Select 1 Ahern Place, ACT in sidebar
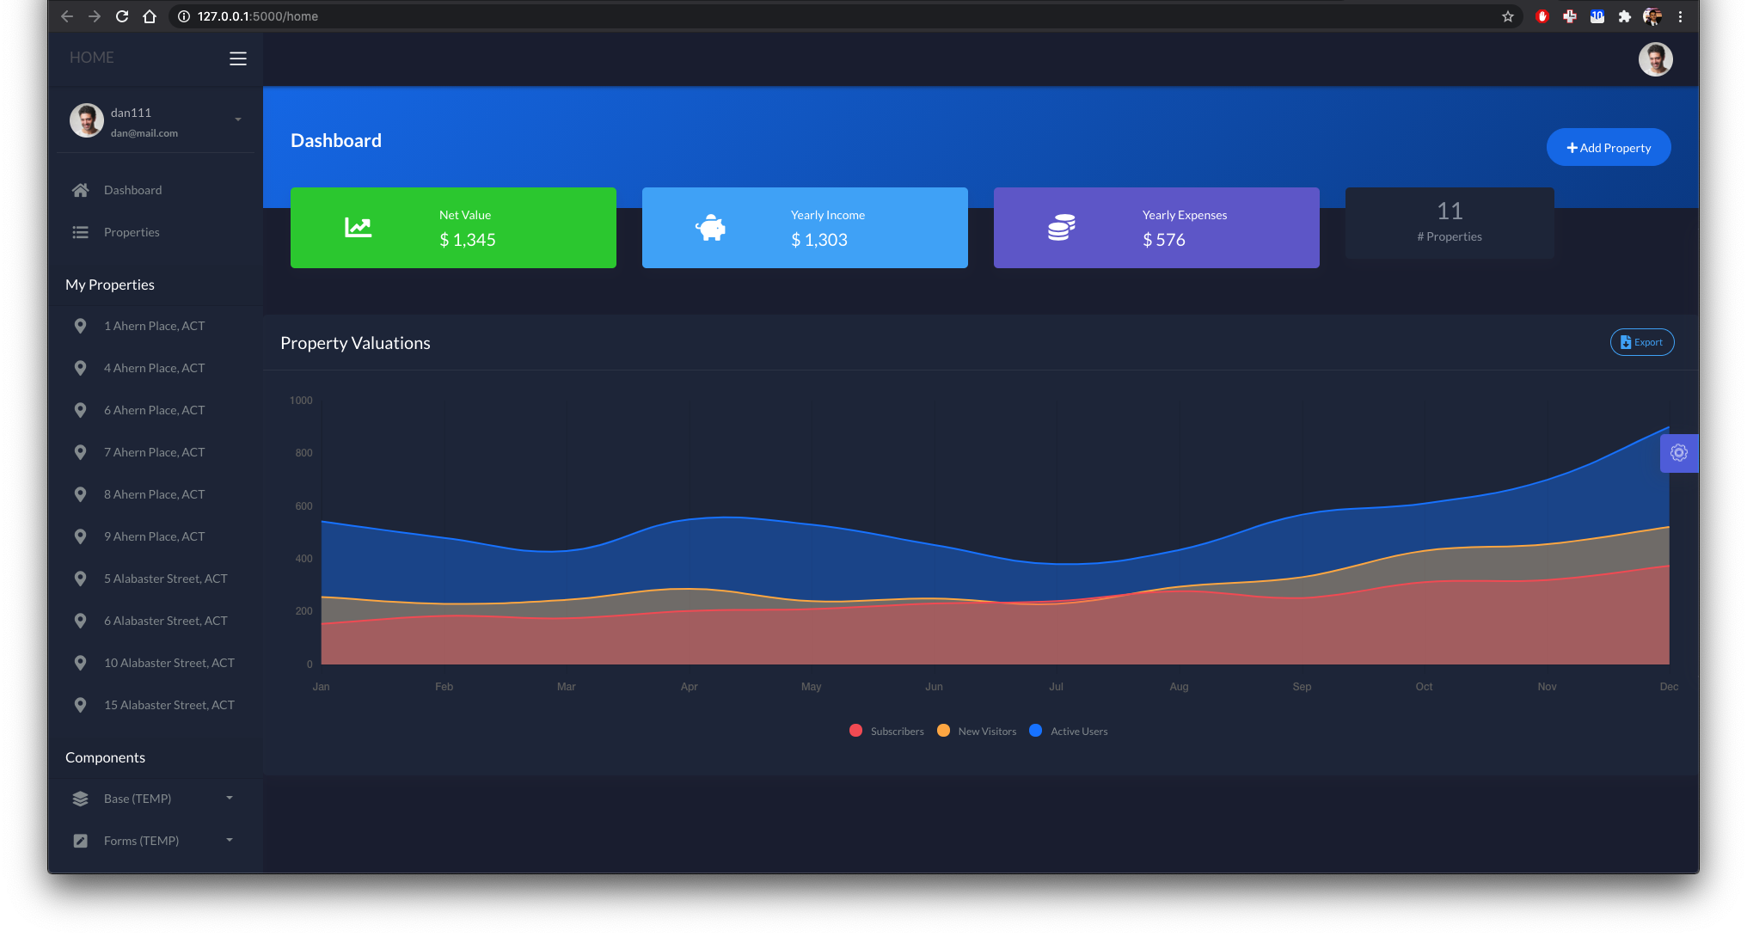Image resolution: width=1747 pixels, height=937 pixels. tap(155, 326)
